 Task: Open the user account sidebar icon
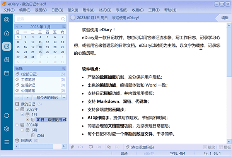coord(7,20)
